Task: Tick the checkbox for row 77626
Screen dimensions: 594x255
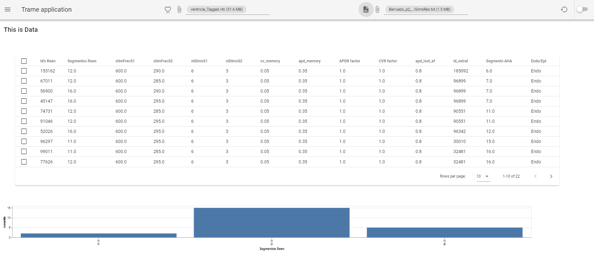Action: click(24, 162)
